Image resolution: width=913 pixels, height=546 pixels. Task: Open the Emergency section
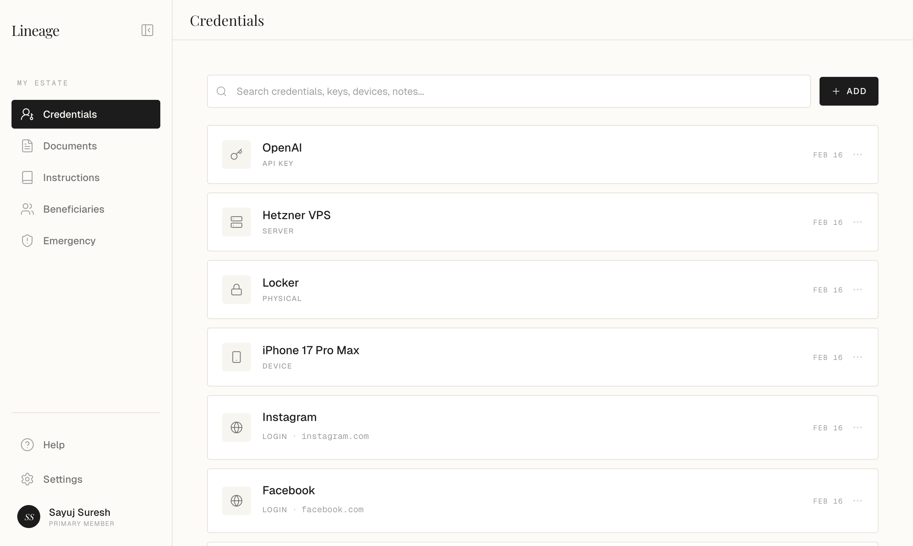[x=69, y=241]
